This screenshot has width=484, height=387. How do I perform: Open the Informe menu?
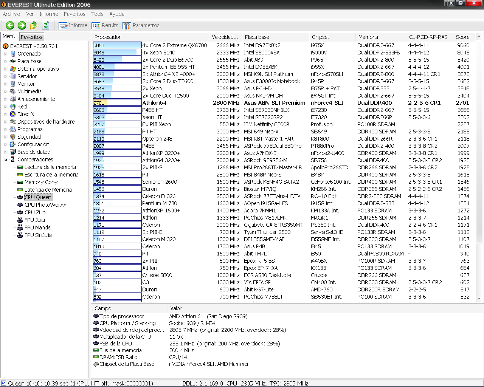coord(49,14)
